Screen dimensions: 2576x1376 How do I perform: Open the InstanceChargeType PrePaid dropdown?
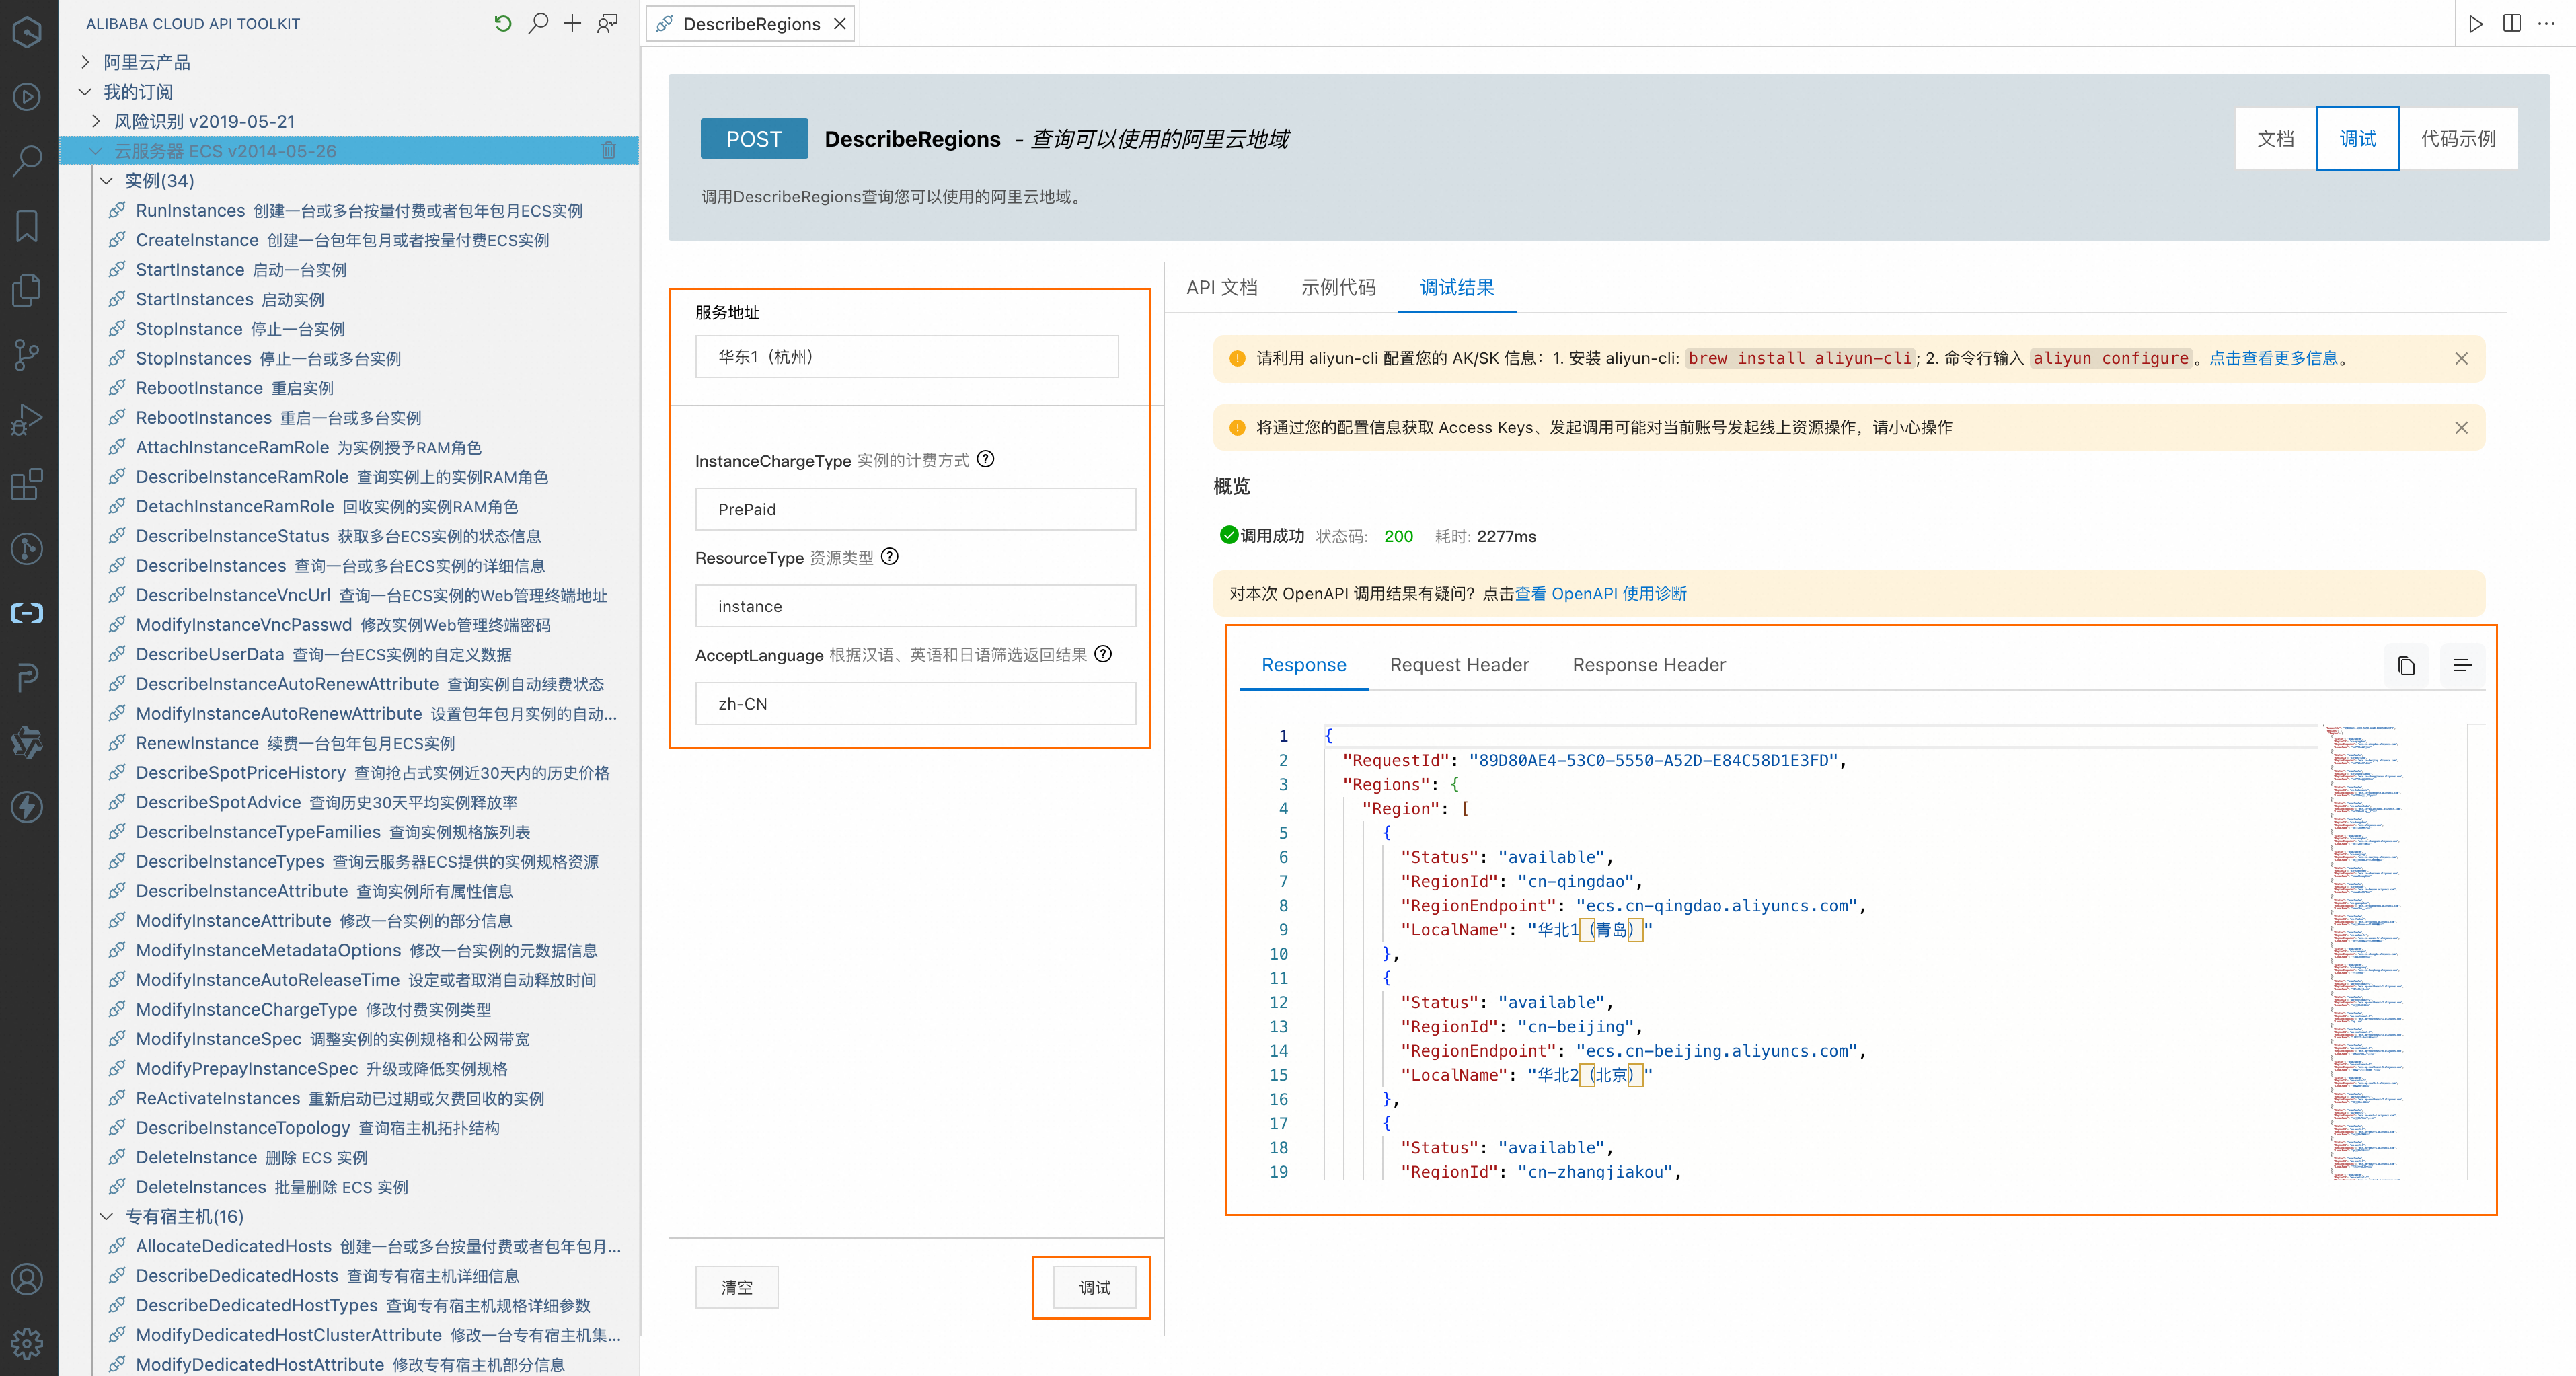915,509
